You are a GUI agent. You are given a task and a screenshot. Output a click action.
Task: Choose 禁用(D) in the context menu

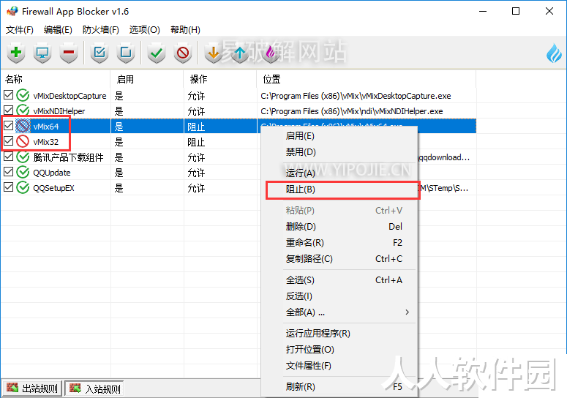pos(339,152)
